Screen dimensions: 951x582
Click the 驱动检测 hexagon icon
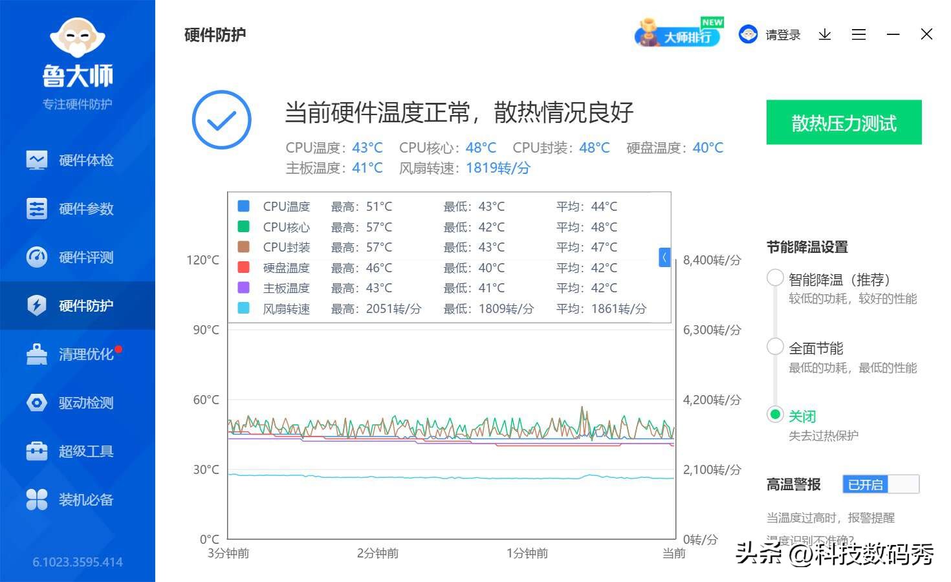(37, 402)
